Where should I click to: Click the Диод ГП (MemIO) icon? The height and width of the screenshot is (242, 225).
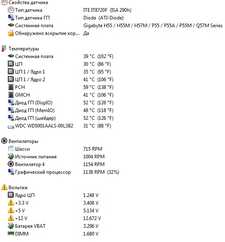11,110
